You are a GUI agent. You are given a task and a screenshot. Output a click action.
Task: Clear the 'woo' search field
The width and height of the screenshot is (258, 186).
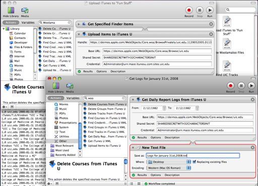coord(123,98)
